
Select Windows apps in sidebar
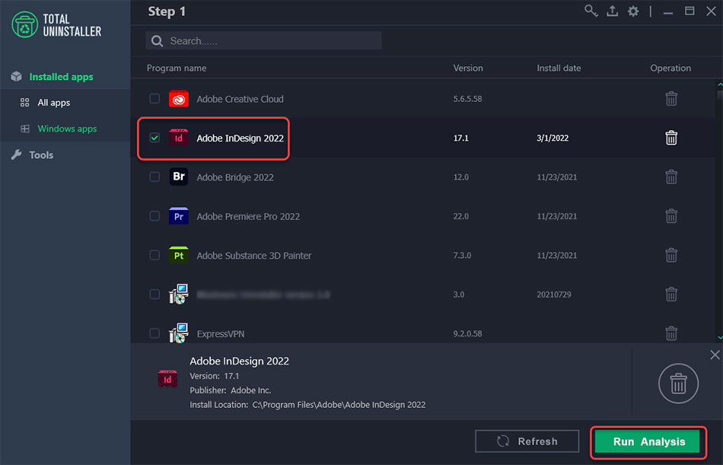click(67, 129)
